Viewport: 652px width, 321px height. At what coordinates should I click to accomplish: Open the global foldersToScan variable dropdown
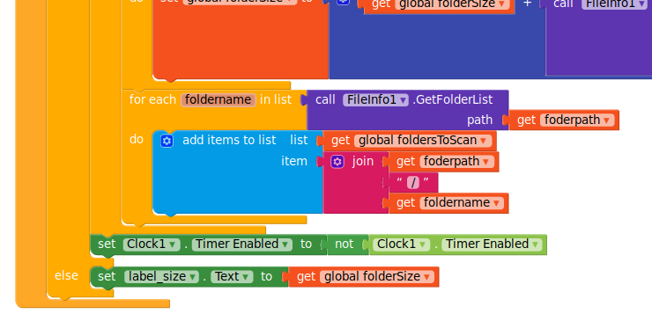(x=423, y=141)
